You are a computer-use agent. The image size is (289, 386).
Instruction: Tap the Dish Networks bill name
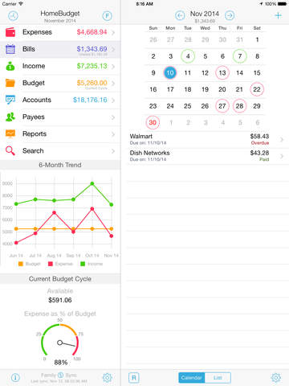(149, 153)
